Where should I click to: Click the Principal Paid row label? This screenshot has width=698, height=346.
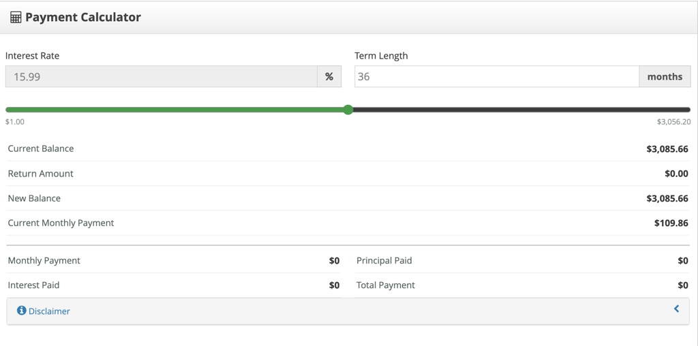click(x=384, y=261)
